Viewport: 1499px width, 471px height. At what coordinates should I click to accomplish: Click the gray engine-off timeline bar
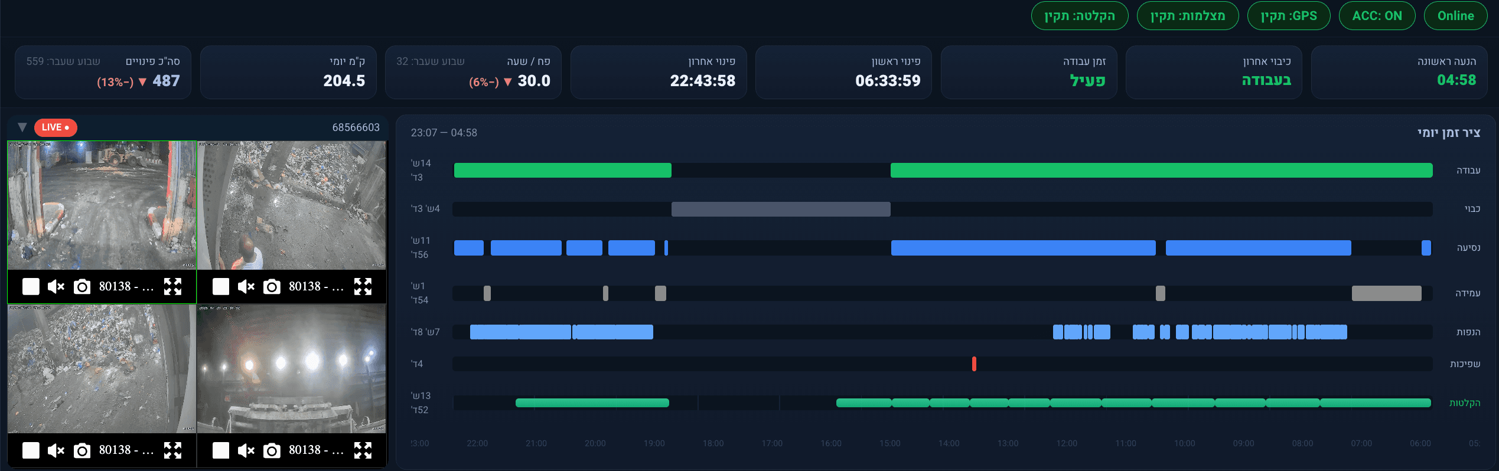tap(781, 209)
